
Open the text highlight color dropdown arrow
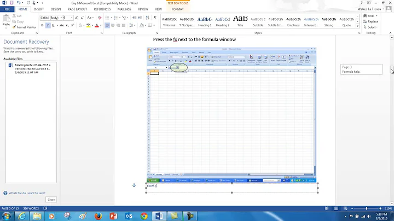pos(92,25)
